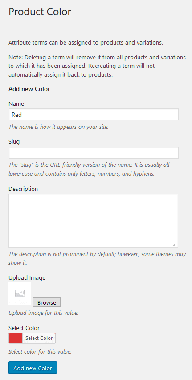
Task: Click the slug URL-friendly help text
Action: [89, 169]
